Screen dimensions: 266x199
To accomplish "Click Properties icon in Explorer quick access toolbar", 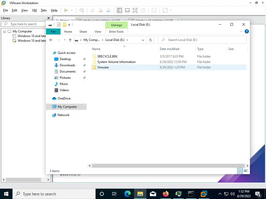I will pos(59,25).
